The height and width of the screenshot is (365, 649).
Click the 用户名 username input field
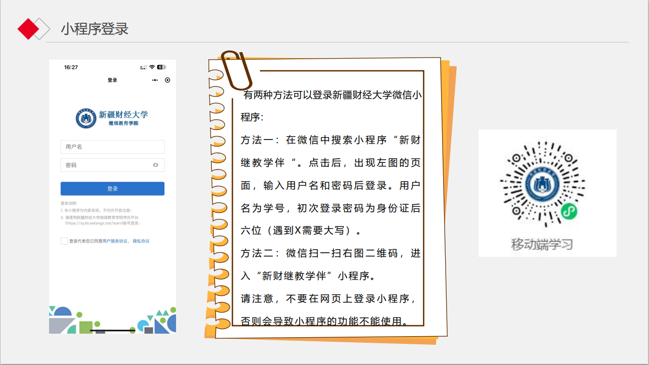(x=112, y=147)
